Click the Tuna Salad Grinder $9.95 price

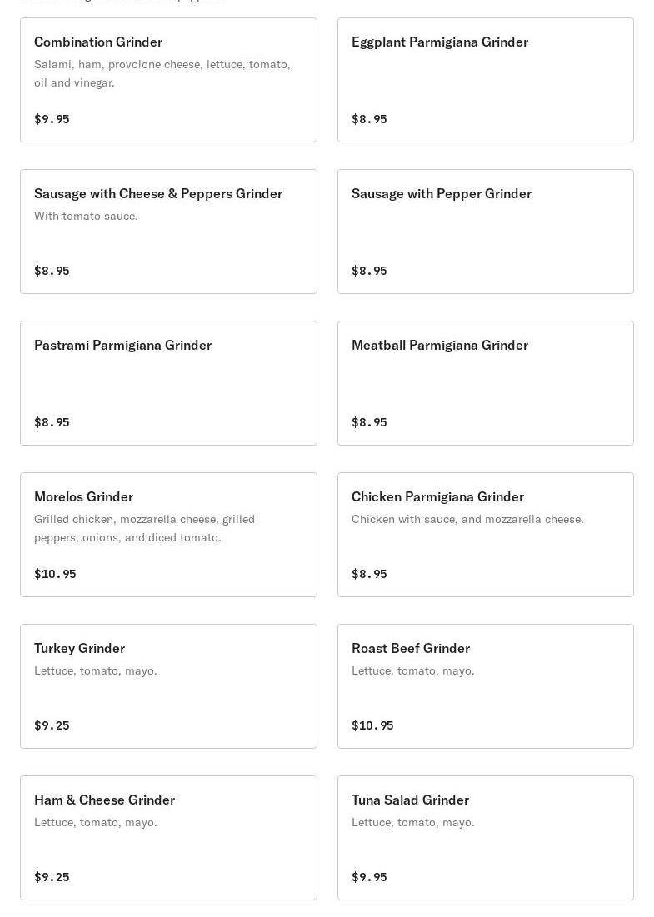369,877
